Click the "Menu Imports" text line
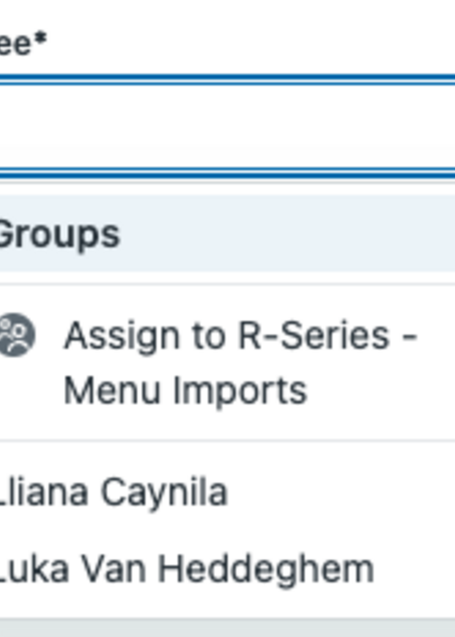The image size is (455, 637). click(185, 390)
